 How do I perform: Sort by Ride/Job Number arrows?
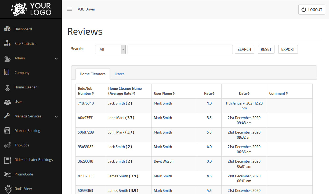(x=93, y=94)
